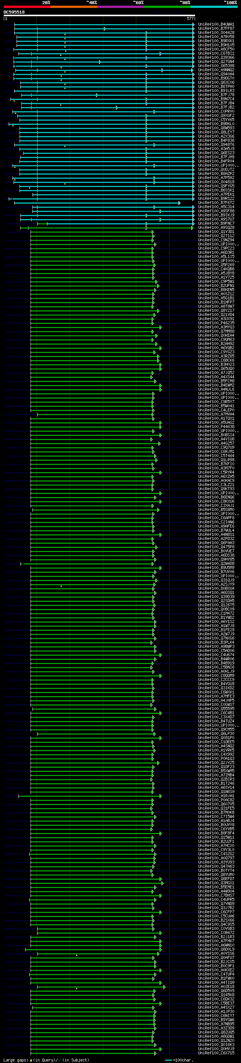Select alignment label UniRef100_A1RJA1
This screenshot has width=241, height=1063.
coord(216,796)
